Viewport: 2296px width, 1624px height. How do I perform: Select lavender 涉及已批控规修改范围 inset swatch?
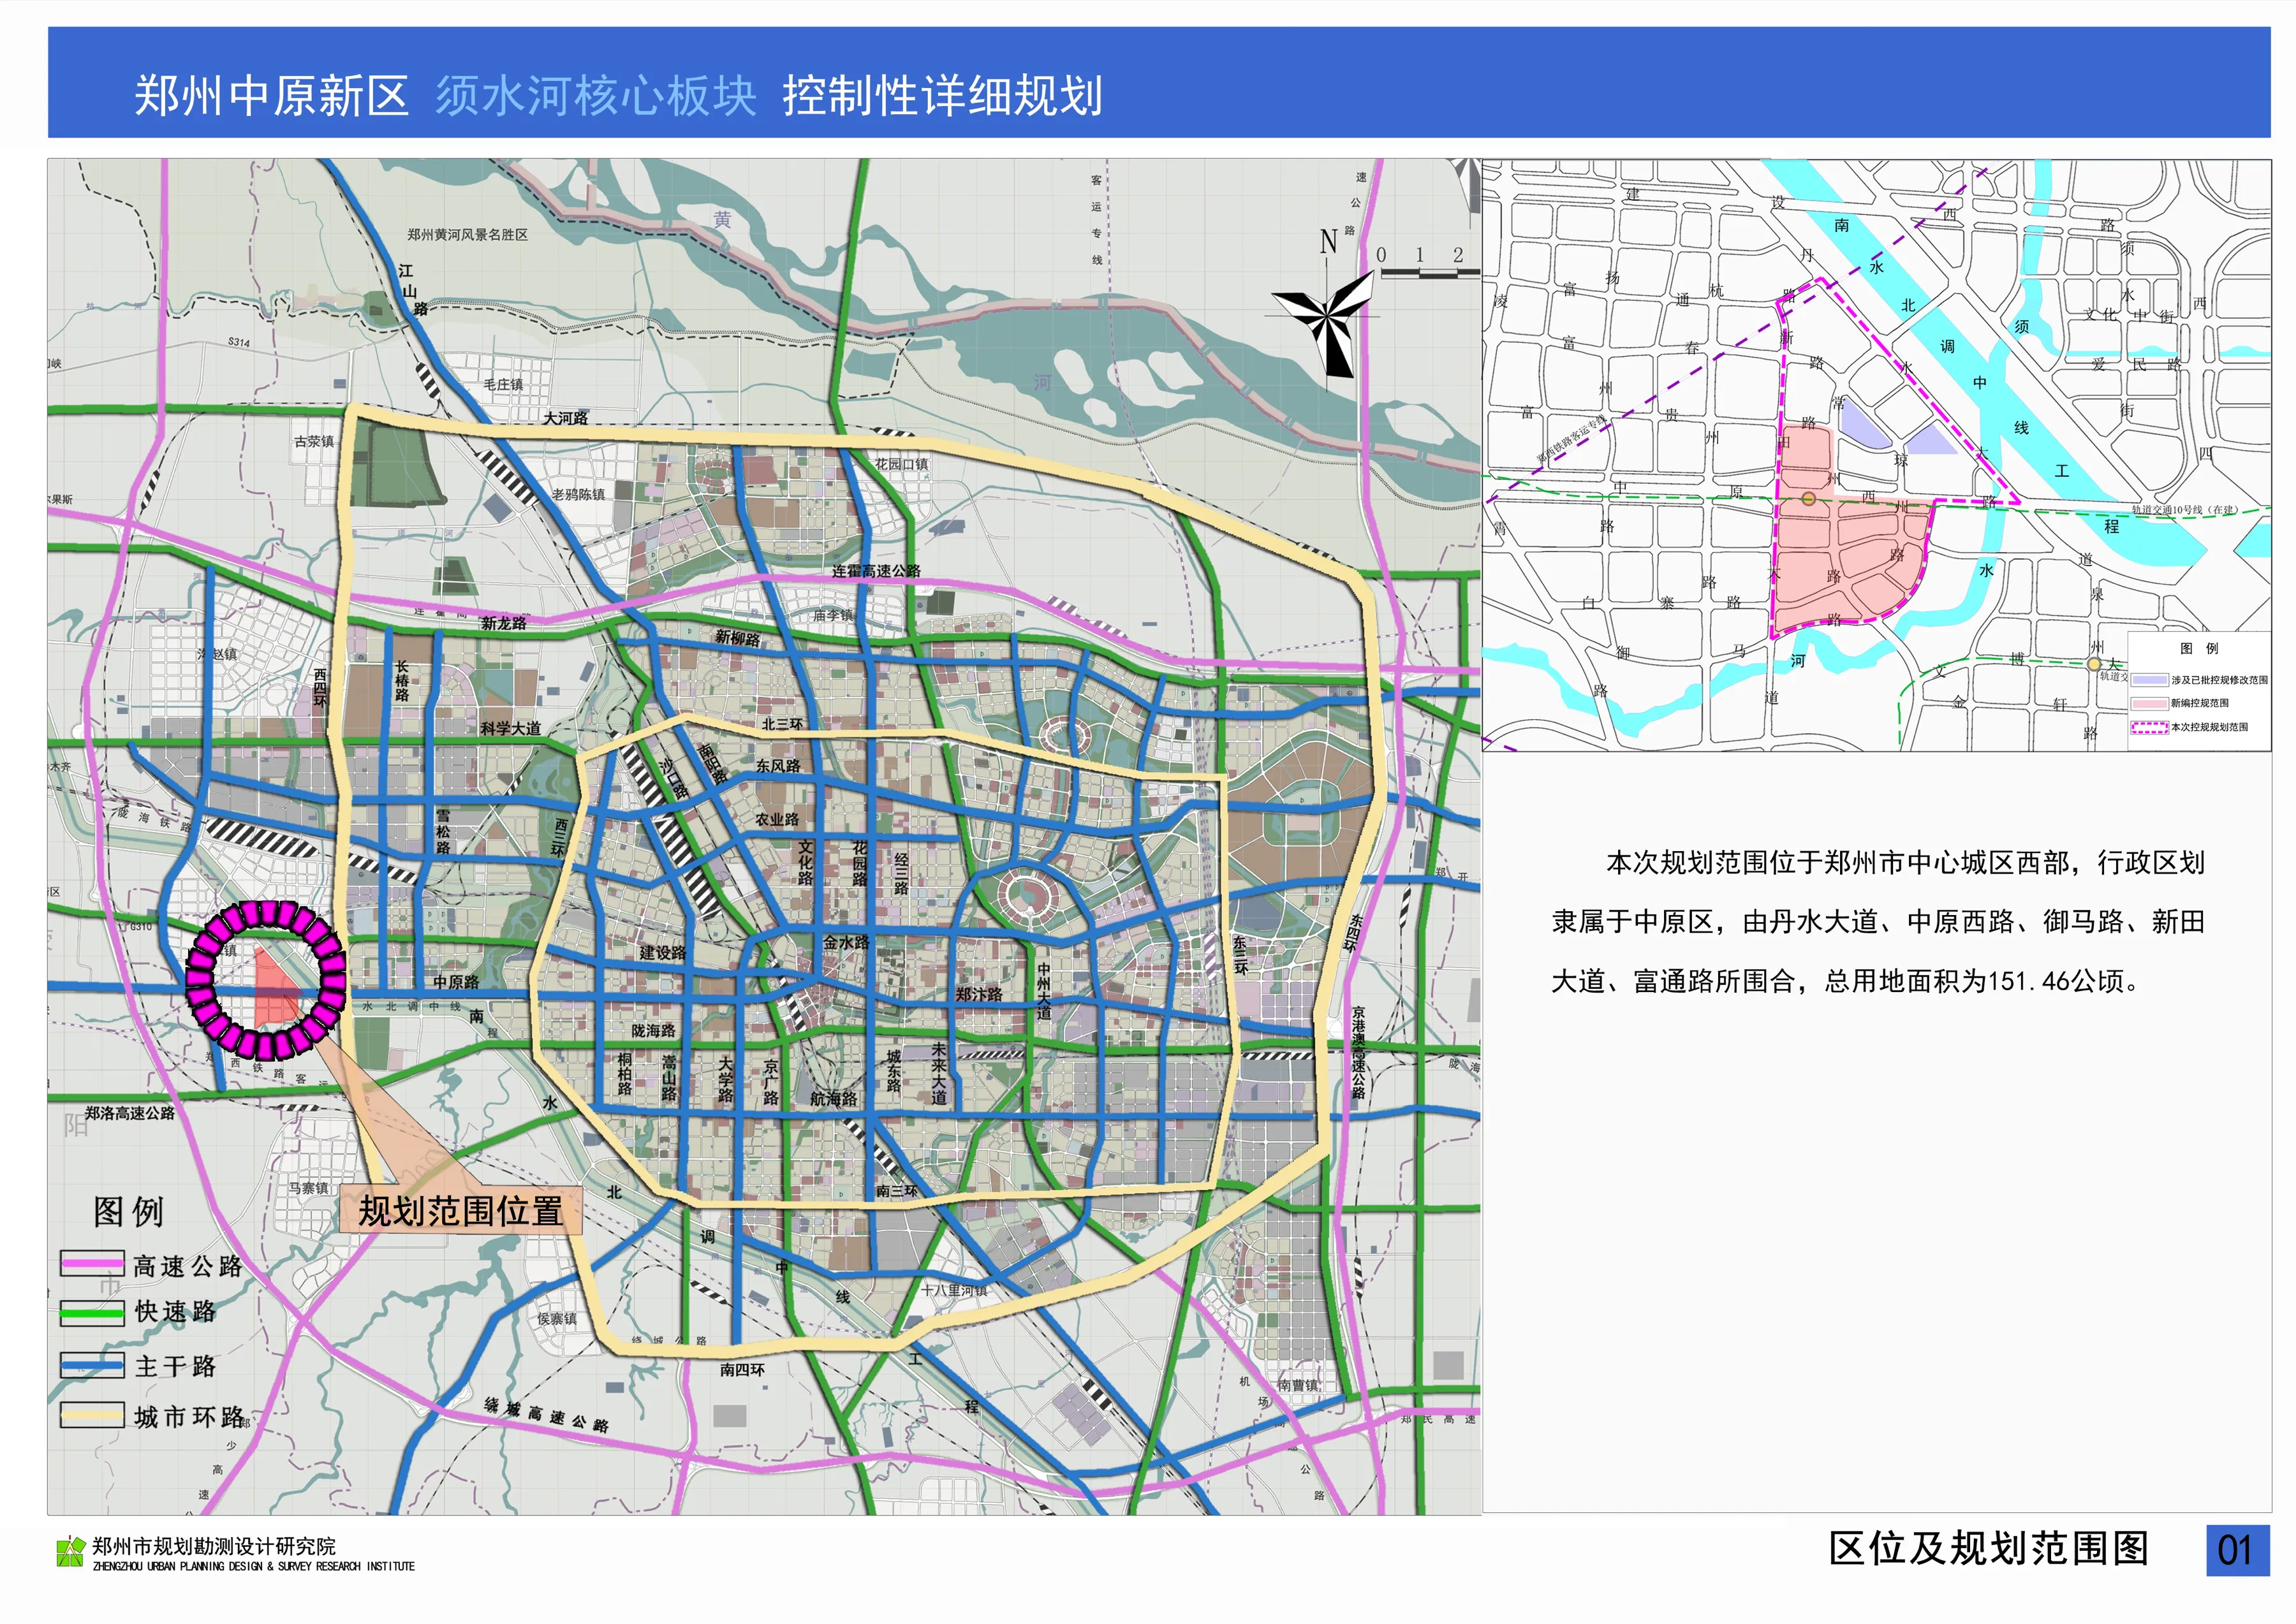click(x=2149, y=680)
